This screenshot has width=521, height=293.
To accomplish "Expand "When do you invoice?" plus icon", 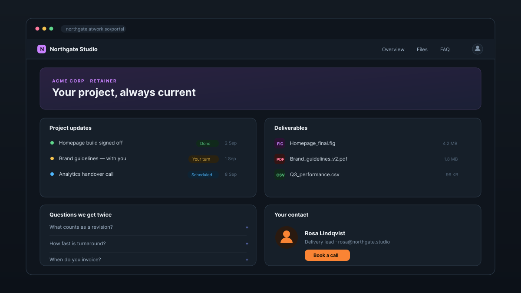I will tap(247, 260).
